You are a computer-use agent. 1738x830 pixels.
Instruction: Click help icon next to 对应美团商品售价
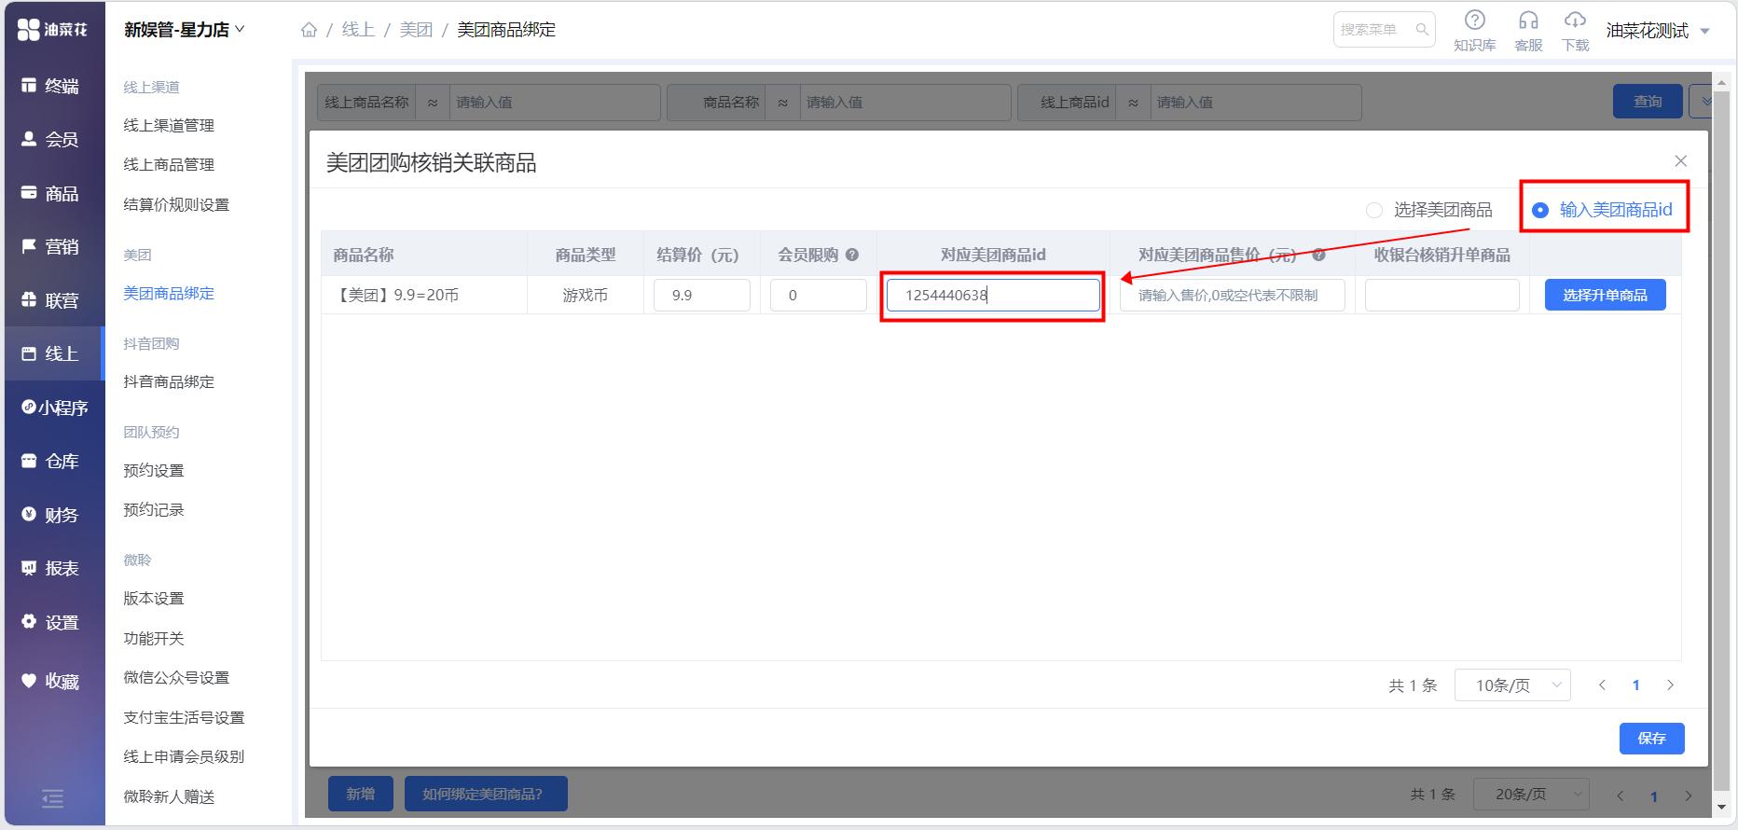tap(1318, 255)
